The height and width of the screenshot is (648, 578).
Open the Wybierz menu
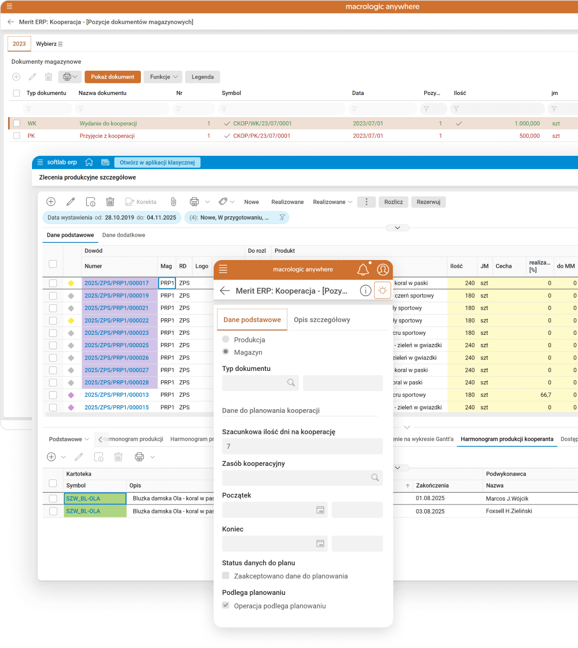point(49,44)
